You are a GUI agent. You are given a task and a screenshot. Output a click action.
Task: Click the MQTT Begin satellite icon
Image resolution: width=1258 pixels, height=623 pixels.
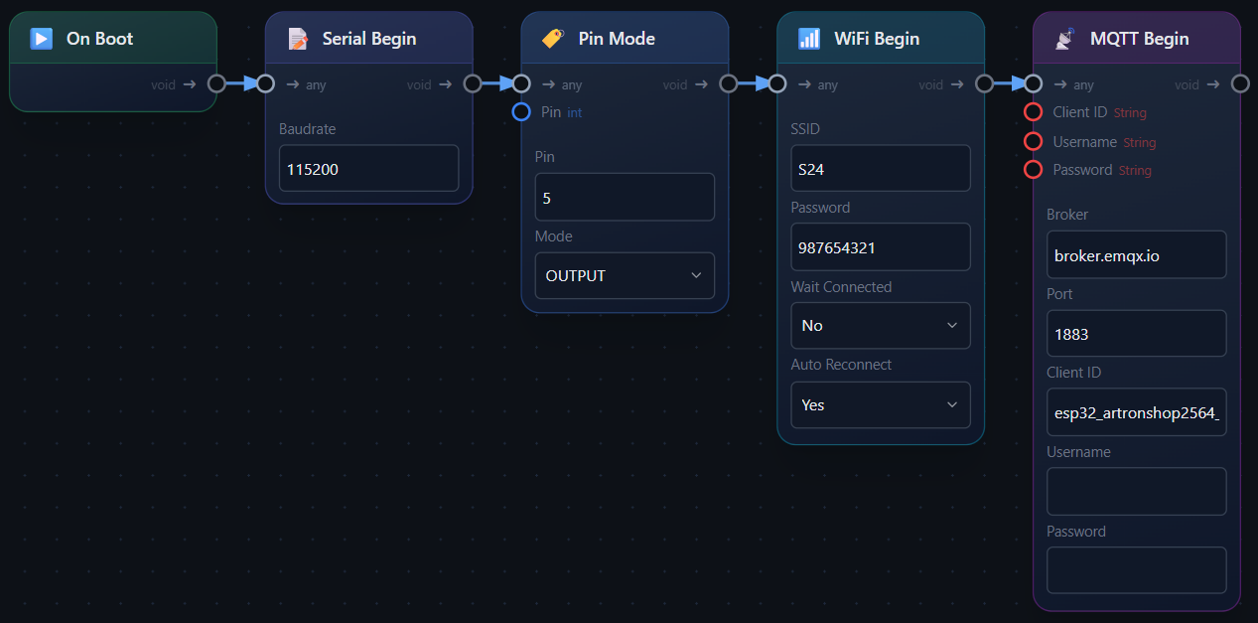(x=1064, y=39)
